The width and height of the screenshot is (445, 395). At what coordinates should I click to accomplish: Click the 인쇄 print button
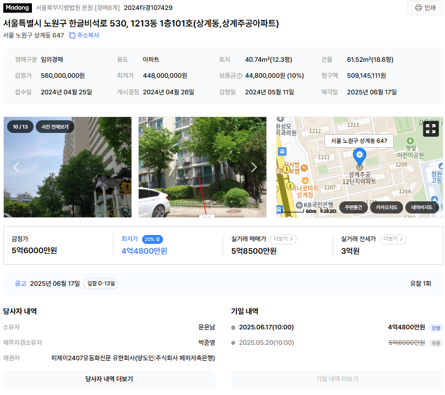pyautogui.click(x=425, y=8)
